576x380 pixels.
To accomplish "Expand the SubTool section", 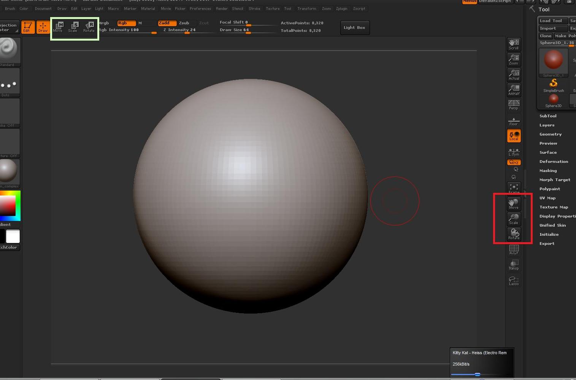I will (x=547, y=116).
